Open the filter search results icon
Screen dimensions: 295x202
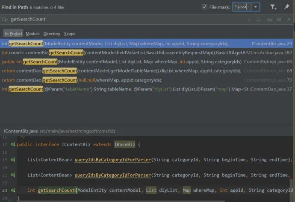pos(273,7)
